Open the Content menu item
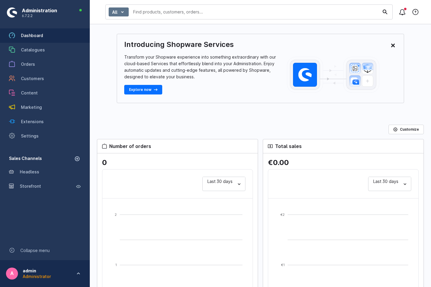431x287 pixels. click(x=45, y=93)
